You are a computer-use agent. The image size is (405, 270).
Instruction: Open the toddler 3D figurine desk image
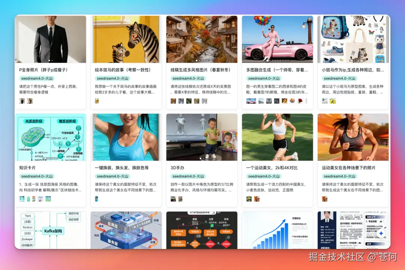[202, 137]
